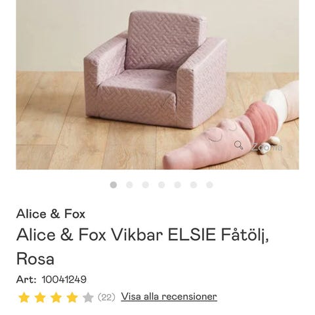The height and width of the screenshot is (315, 315).
Task: Jump to the fourth carousel dot
Action: click(161, 185)
